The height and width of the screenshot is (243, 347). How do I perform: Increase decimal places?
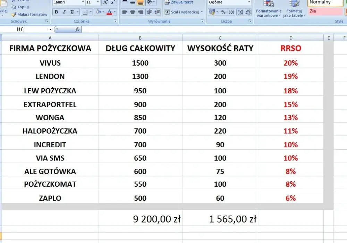[240, 12]
